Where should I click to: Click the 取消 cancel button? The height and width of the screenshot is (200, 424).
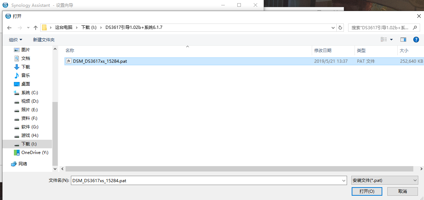(403, 191)
